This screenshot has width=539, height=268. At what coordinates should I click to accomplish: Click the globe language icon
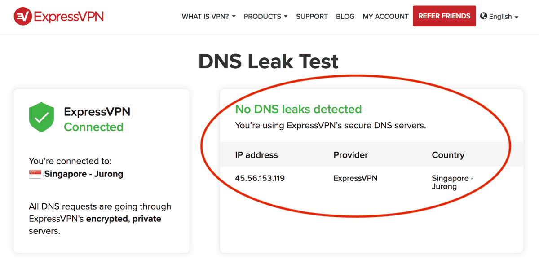pos(484,16)
